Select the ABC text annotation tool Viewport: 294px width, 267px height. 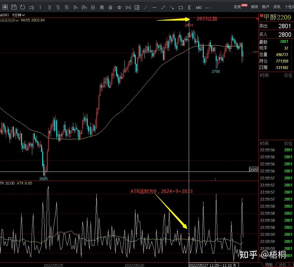pyautogui.click(x=198, y=8)
